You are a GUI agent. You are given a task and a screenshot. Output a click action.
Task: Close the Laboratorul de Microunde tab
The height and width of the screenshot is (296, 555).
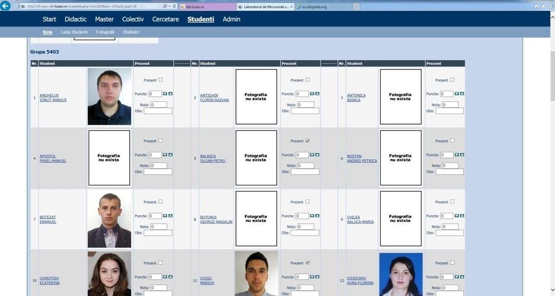click(292, 7)
